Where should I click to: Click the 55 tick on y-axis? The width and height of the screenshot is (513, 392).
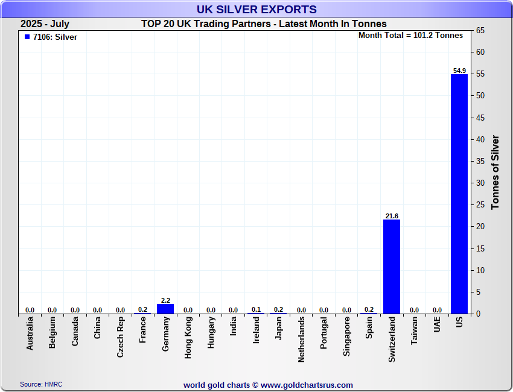[480, 74]
